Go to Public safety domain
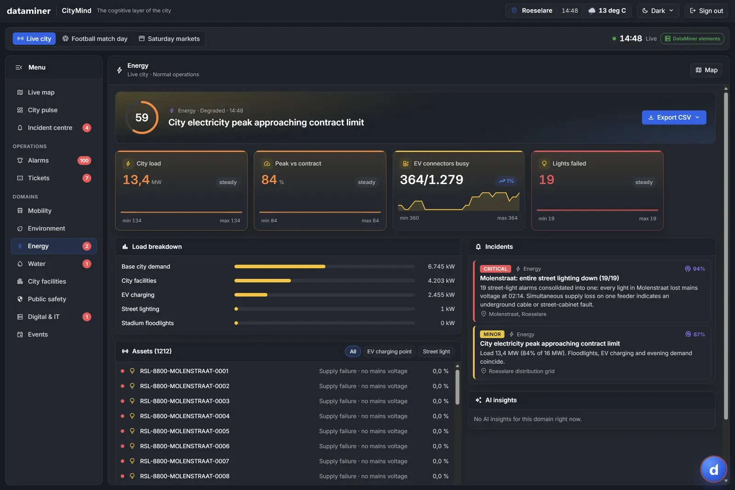This screenshot has width=735, height=490. 54,299
